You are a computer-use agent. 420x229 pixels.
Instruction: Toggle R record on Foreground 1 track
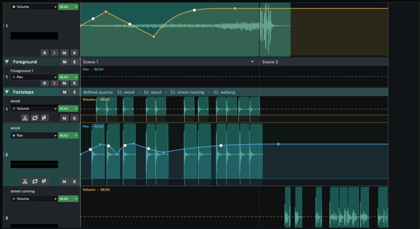click(44, 83)
